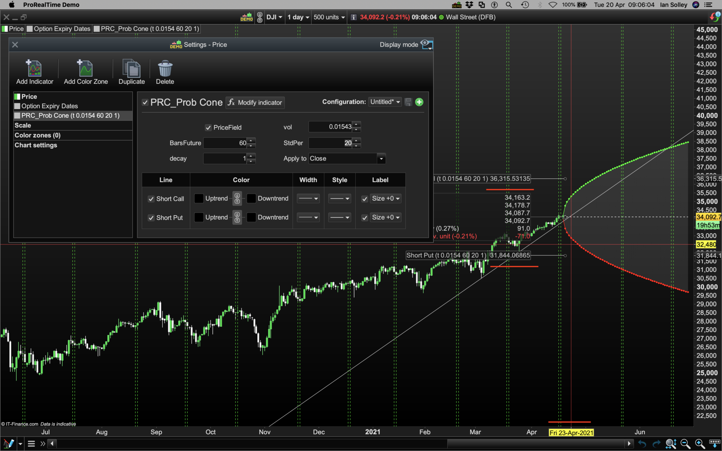
Task: Click into the BarsFuture input field
Action: 226,143
